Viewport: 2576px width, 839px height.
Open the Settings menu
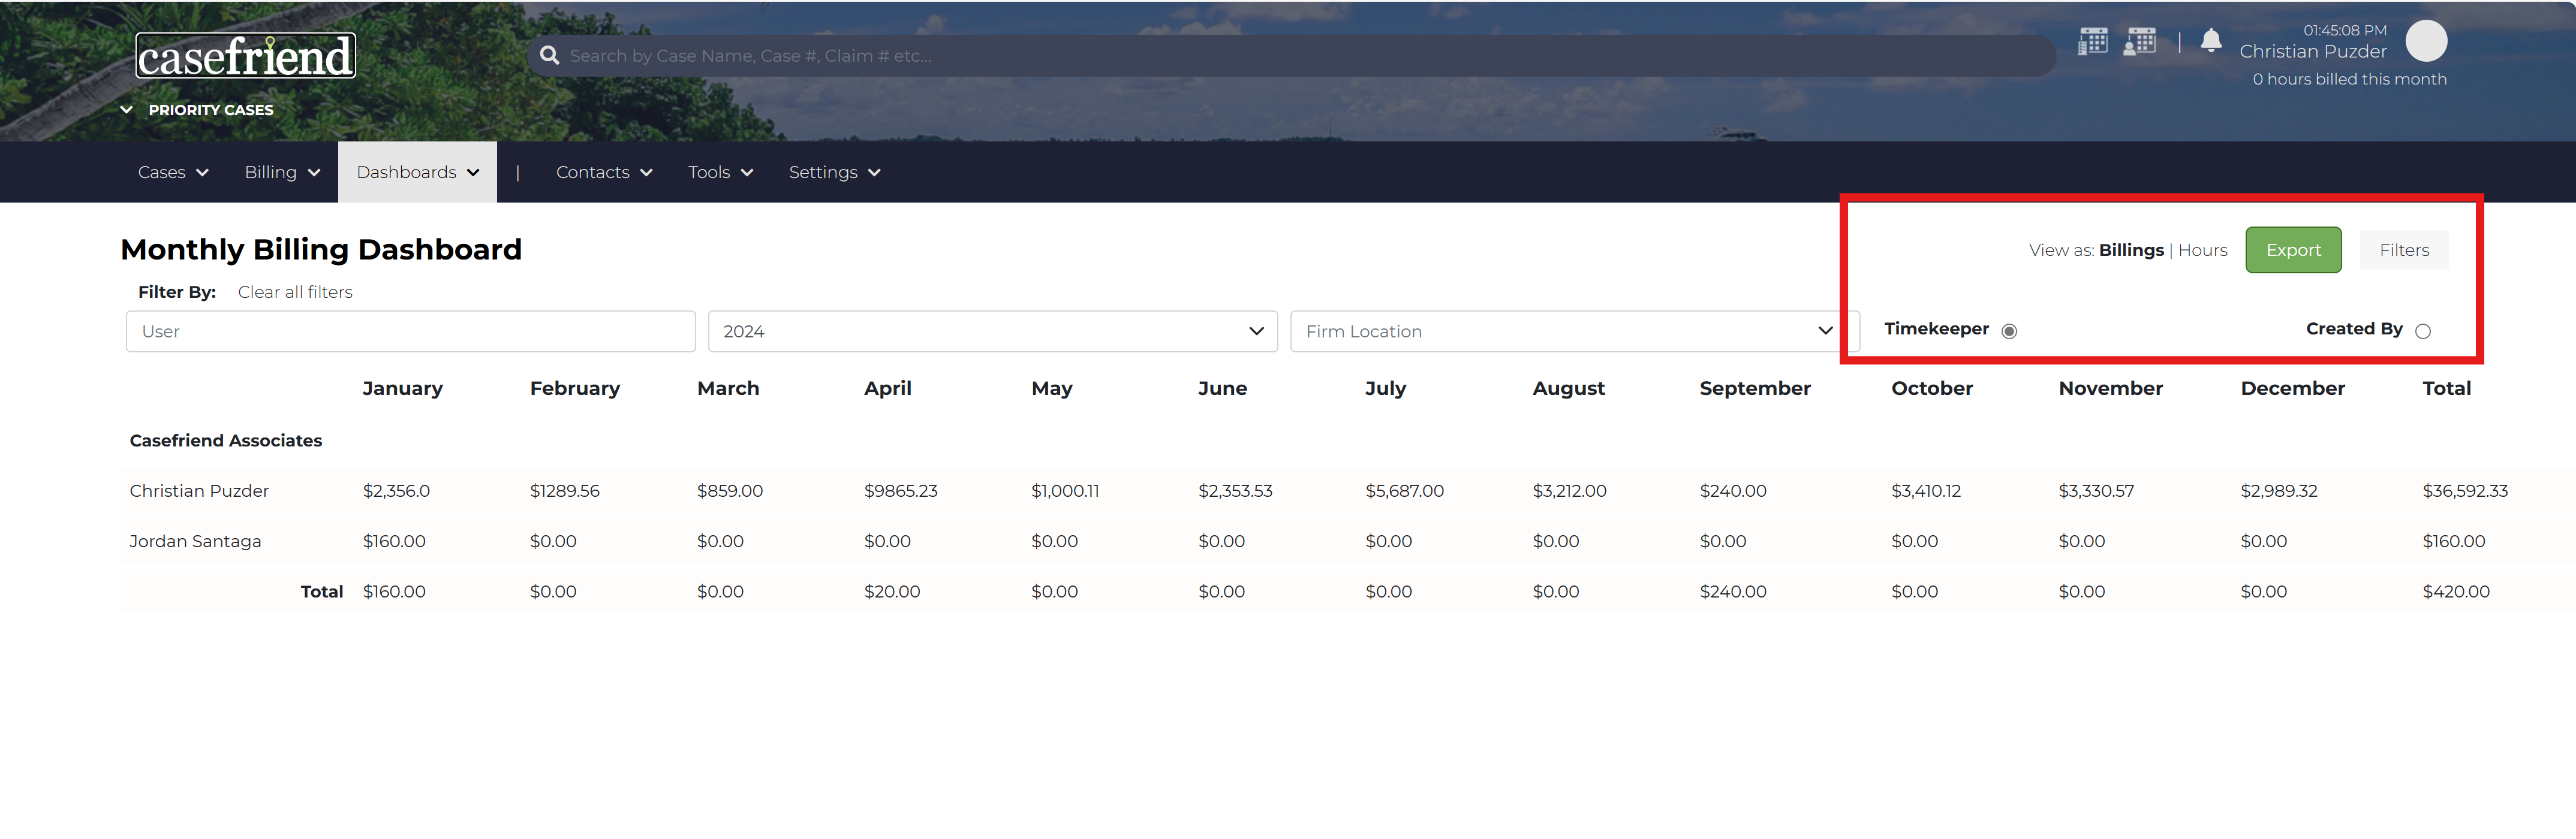(x=834, y=172)
